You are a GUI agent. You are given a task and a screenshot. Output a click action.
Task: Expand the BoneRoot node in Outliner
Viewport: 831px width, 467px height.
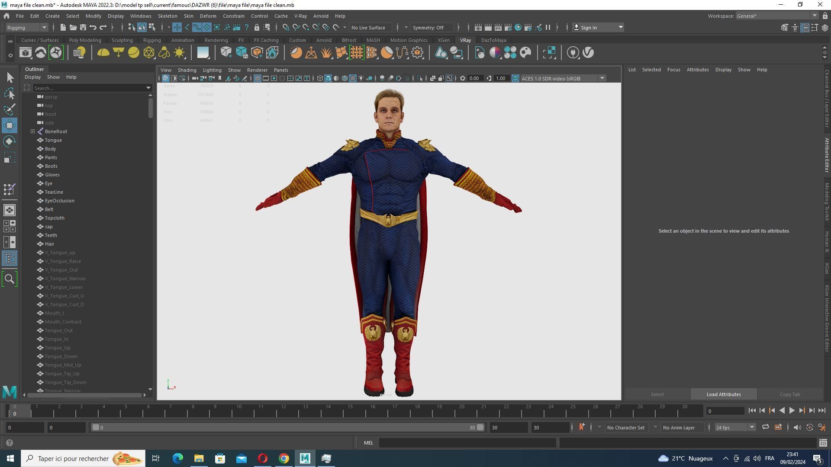pos(32,131)
